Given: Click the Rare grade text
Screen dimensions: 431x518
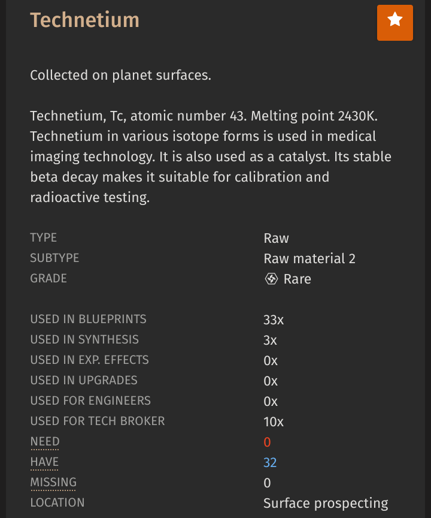Looking at the screenshot, I should tap(298, 279).
